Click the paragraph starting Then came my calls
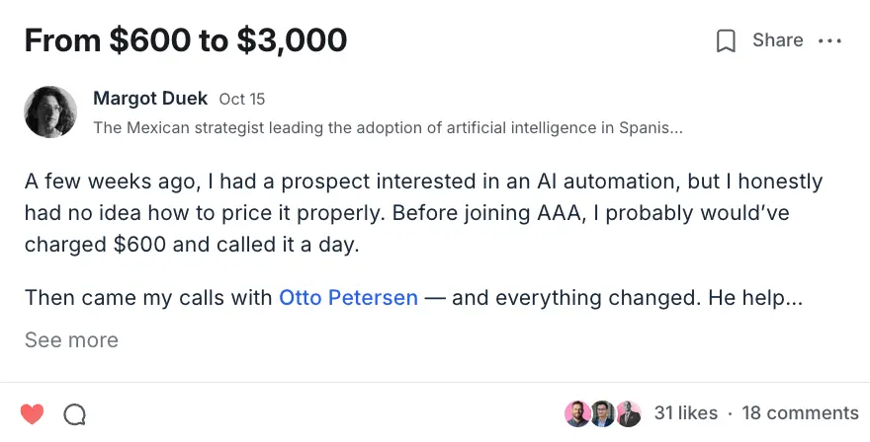Screen dimensions: 870x442 pos(148,297)
